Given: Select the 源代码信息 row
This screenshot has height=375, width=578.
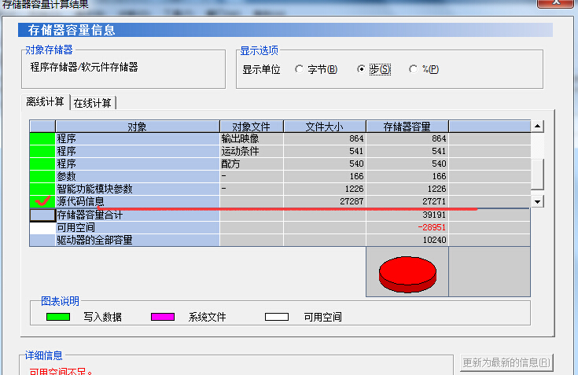Looking at the screenshot, I should click(x=137, y=201).
